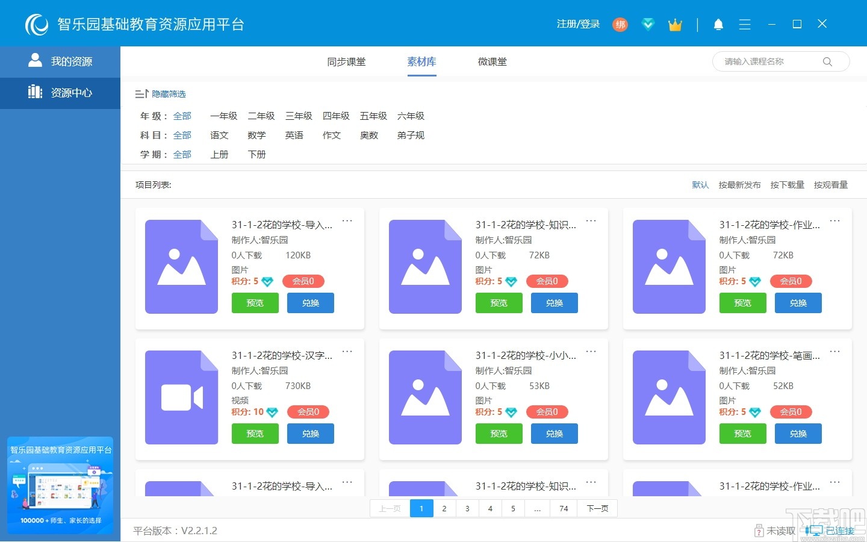The height and width of the screenshot is (542, 867).
Task: Click the orange 绑 binding icon
Action: point(620,25)
